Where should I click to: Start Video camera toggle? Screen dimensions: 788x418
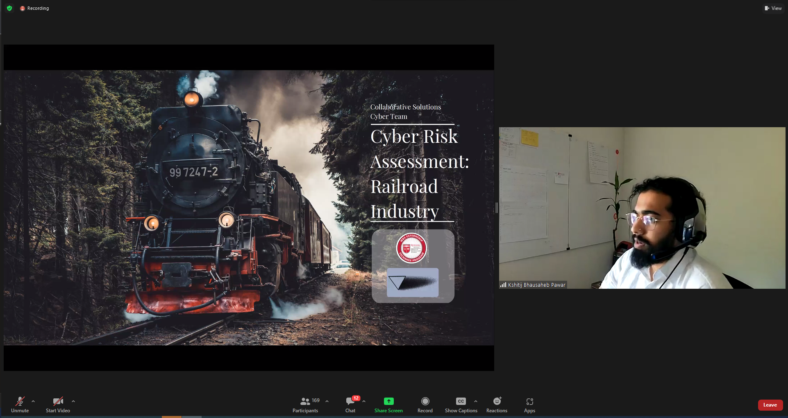pyautogui.click(x=58, y=405)
